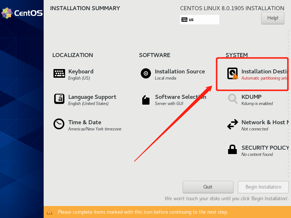The width and height of the screenshot is (291, 218).
Task: Open the KDUMP label
Action: click(x=251, y=97)
